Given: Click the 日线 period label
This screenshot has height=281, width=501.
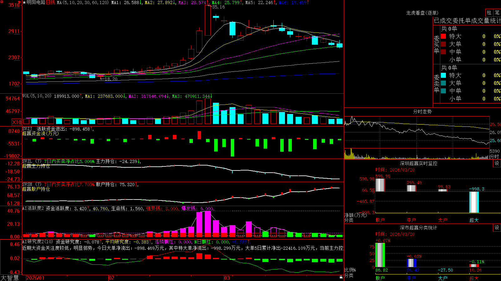Looking at the screenshot, I should [x=50, y=2].
